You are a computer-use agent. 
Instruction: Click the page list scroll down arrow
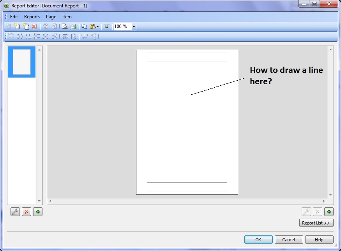39,201
